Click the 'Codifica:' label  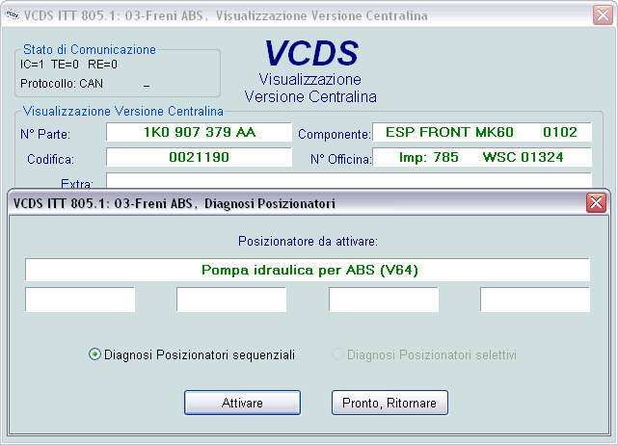point(50,160)
